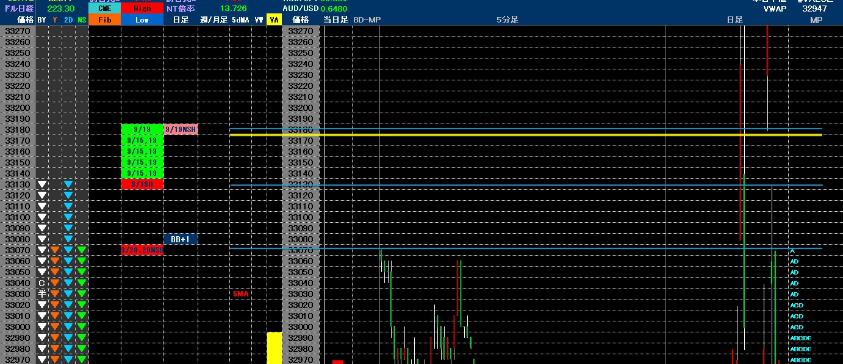Viewport: 843px width, 364px height.
Task: Click the 8D-MP header label
Action: click(367, 19)
